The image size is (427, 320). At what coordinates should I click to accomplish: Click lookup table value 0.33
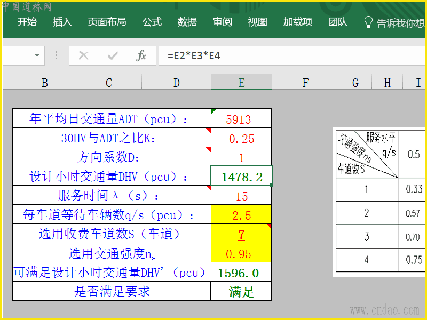[414, 189]
